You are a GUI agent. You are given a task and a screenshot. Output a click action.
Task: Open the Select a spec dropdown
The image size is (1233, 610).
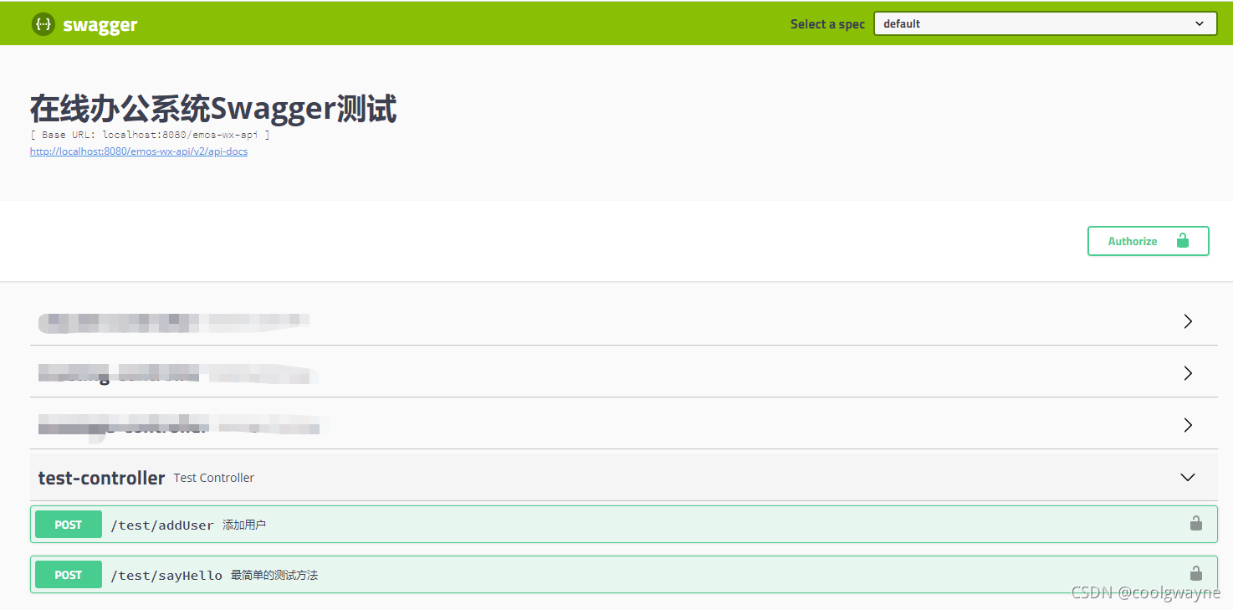pos(1045,23)
